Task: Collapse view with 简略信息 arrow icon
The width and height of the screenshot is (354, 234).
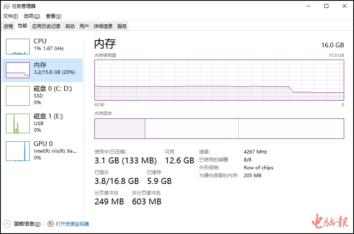Action: 8,224
